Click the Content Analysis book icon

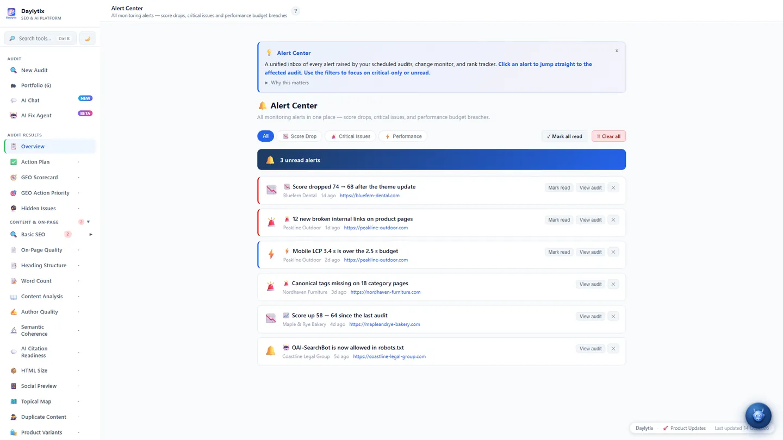[x=14, y=297]
